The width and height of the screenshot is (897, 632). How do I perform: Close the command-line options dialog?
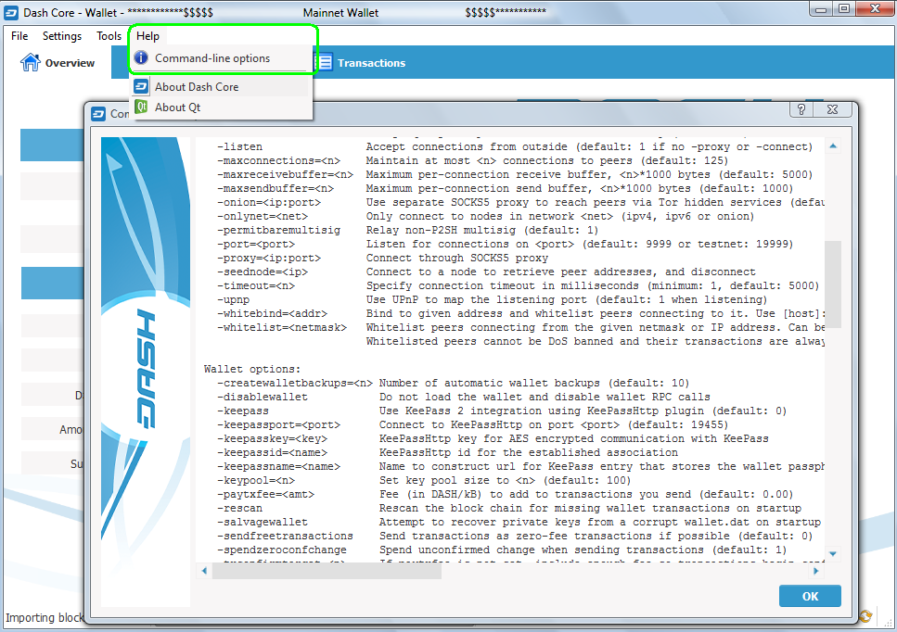click(833, 109)
